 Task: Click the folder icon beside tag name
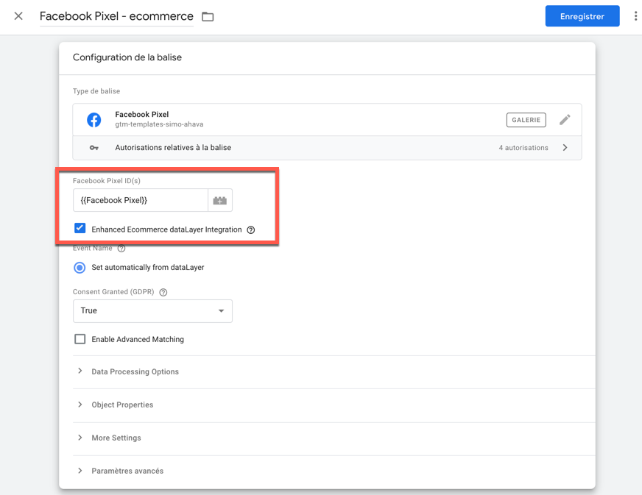click(208, 17)
